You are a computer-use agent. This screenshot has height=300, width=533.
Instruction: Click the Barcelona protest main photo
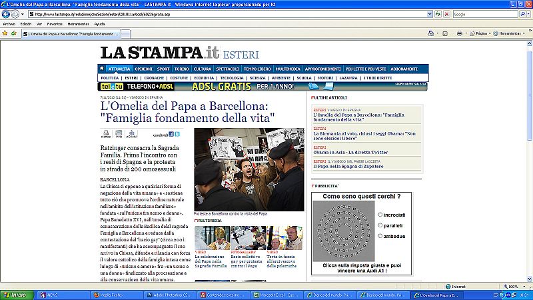249,169
